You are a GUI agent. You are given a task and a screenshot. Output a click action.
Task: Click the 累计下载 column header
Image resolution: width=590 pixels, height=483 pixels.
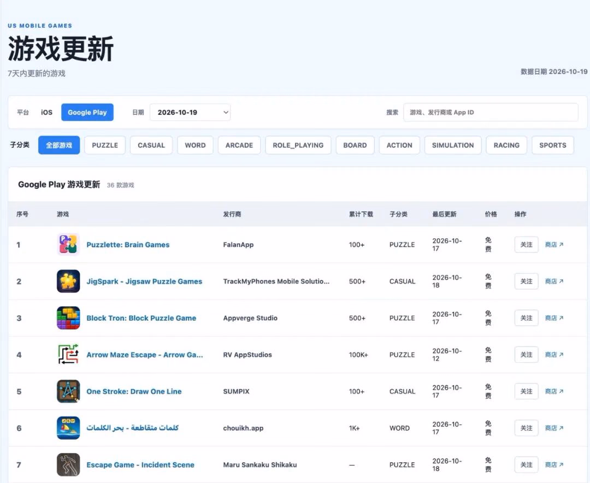[x=361, y=214]
